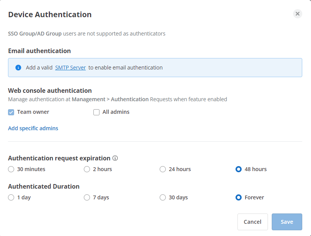Click the Web console authentication heading
Screen dimensions: 311x236
click(50, 91)
